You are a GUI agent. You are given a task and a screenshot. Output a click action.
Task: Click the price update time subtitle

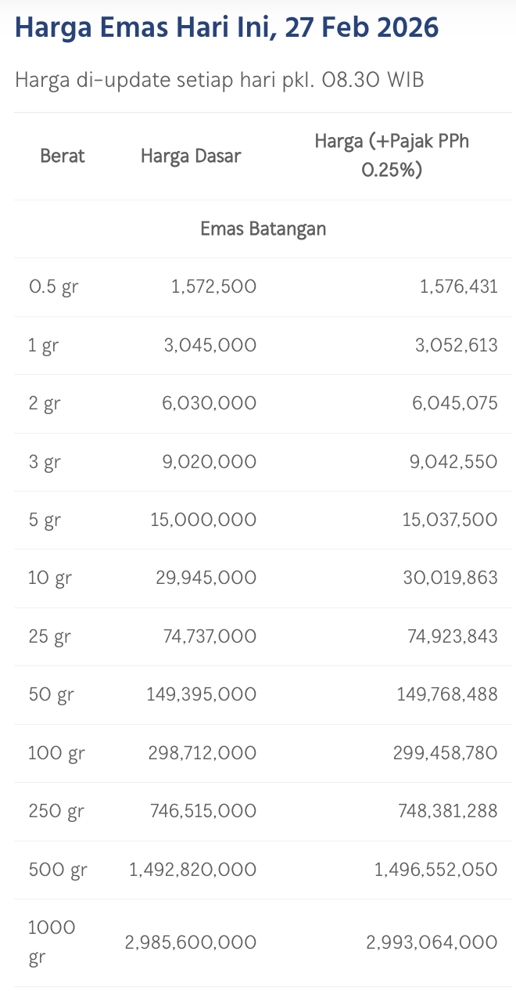click(219, 80)
